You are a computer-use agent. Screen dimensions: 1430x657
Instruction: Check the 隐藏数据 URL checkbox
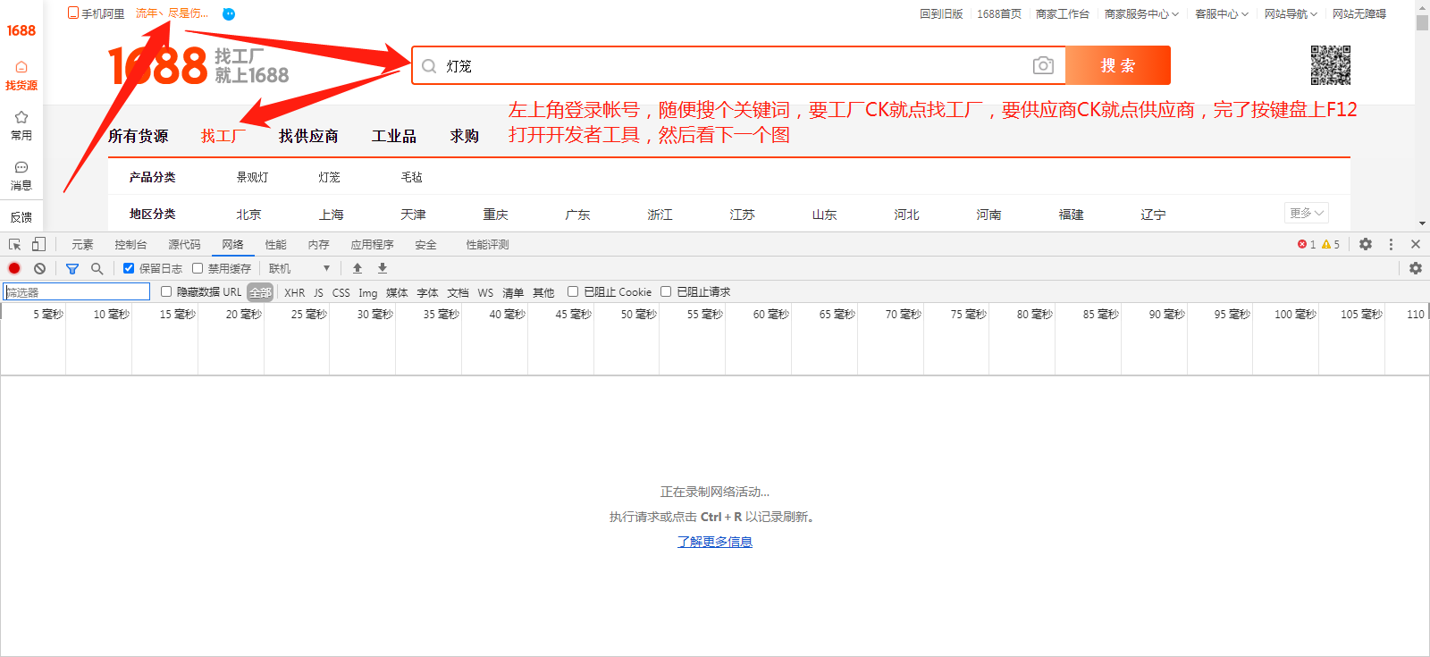click(x=166, y=291)
